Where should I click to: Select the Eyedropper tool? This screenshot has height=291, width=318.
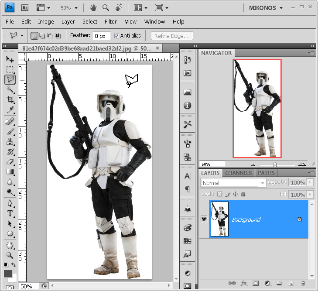[10, 110]
